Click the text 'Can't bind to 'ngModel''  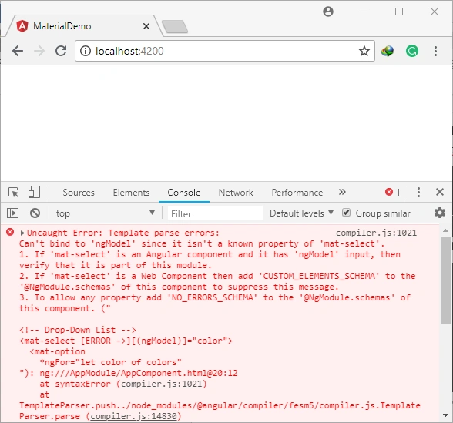point(77,243)
